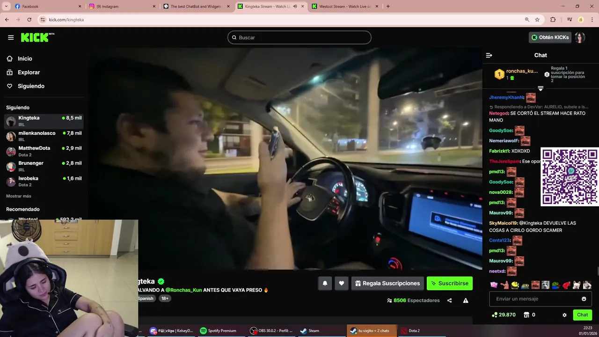The width and height of the screenshot is (599, 337).
Task: Switch to the Westcol Stream tab
Action: [x=345, y=7]
